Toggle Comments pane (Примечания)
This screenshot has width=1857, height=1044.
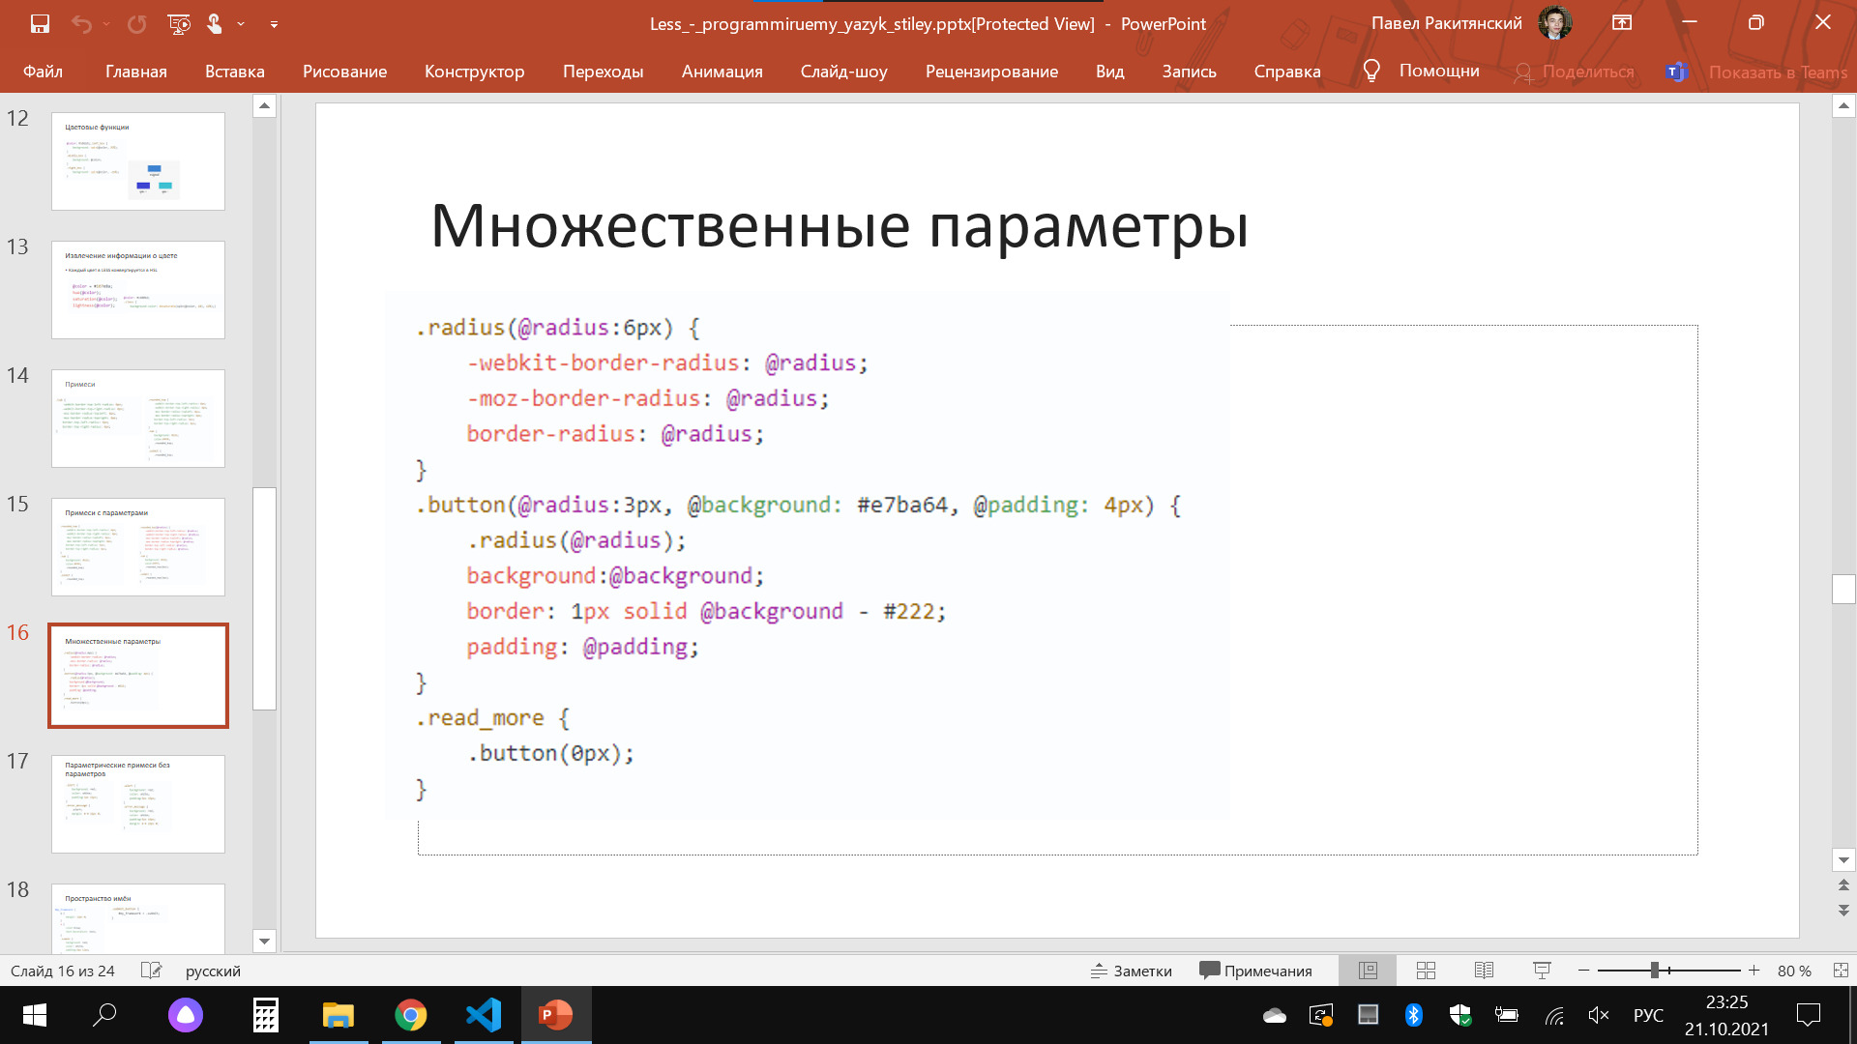pos(1255,971)
